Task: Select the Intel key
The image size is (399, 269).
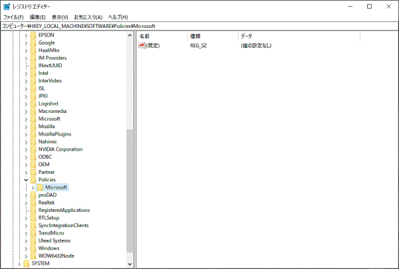Action: 43,73
